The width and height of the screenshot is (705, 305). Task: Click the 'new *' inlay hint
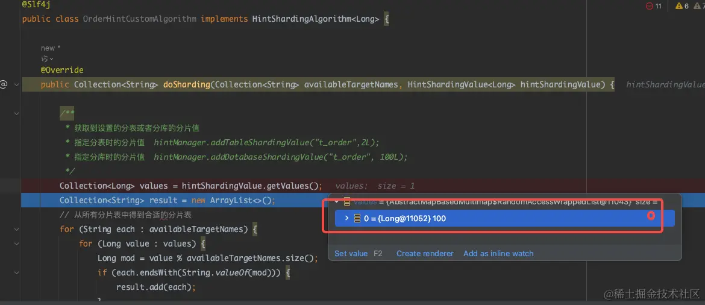51,48
